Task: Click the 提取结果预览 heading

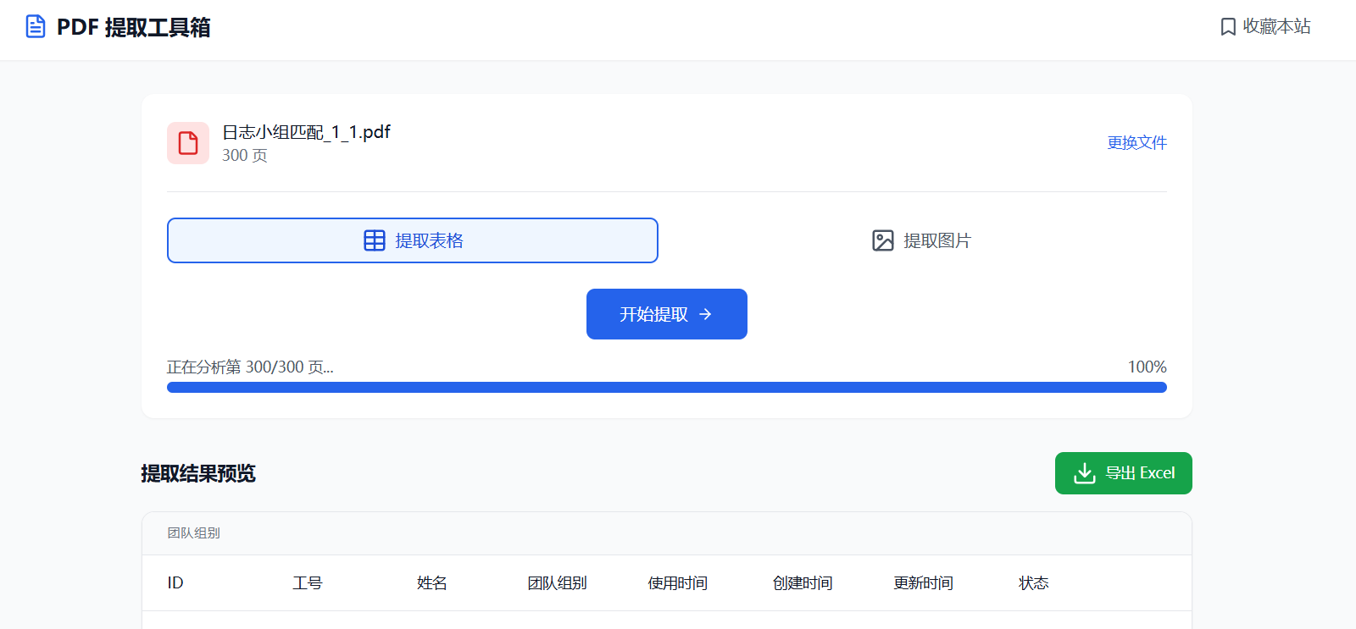Action: point(198,473)
